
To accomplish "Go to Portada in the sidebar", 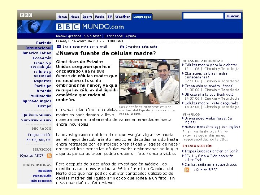I will point(44,43).
